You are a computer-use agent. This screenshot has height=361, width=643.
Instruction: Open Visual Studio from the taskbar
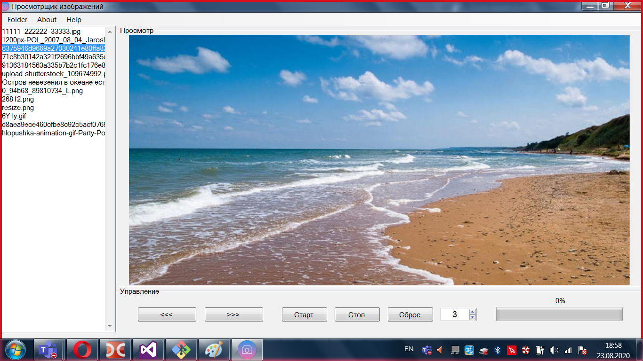(148, 350)
